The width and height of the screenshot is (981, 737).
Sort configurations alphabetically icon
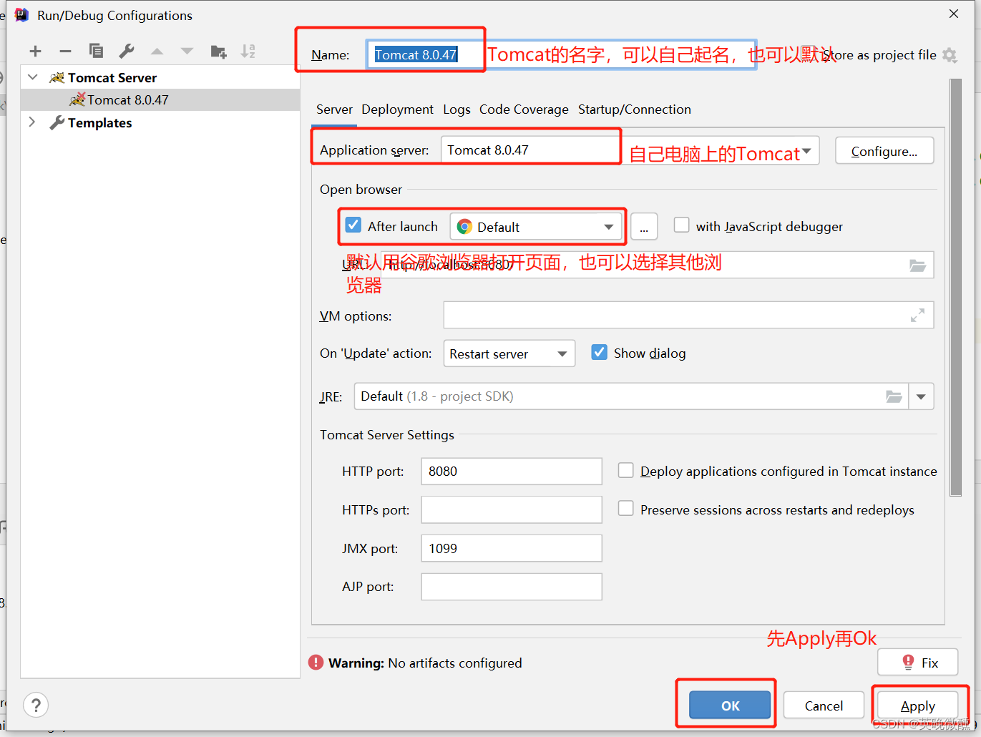click(x=248, y=51)
